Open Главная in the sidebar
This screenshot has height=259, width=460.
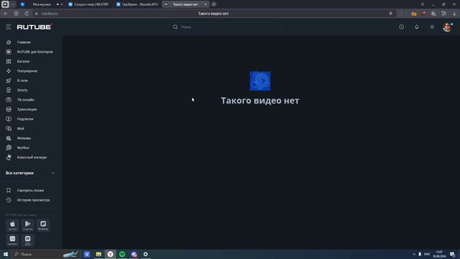(x=24, y=42)
